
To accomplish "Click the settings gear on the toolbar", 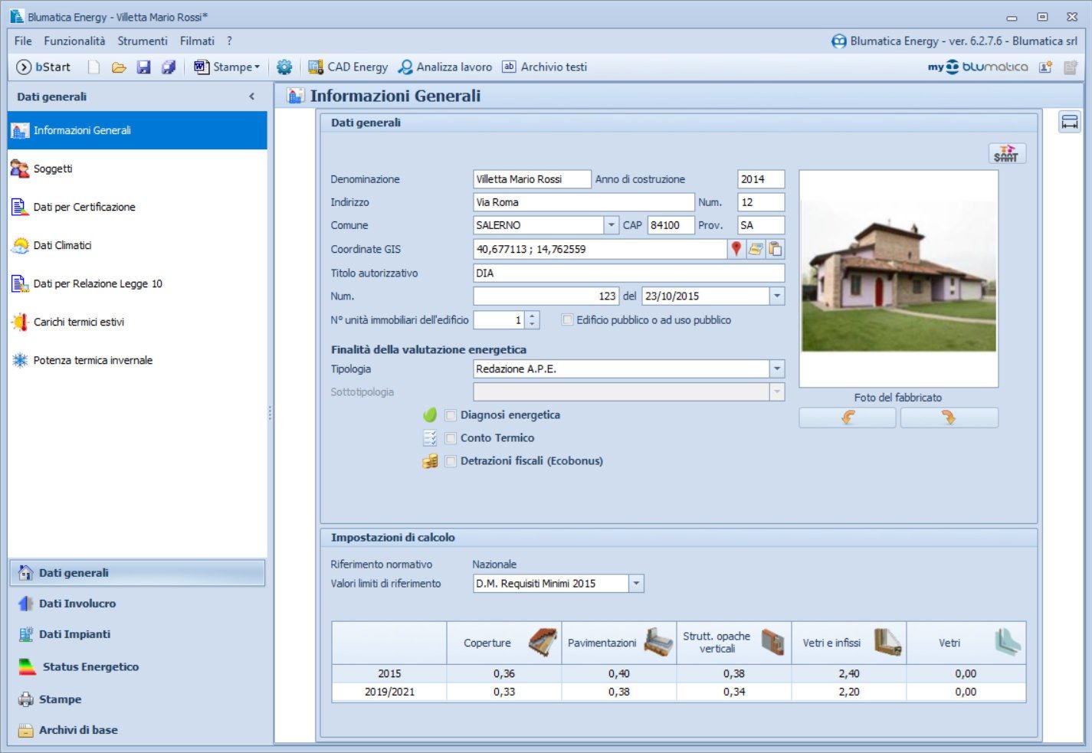I will pyautogui.click(x=284, y=67).
